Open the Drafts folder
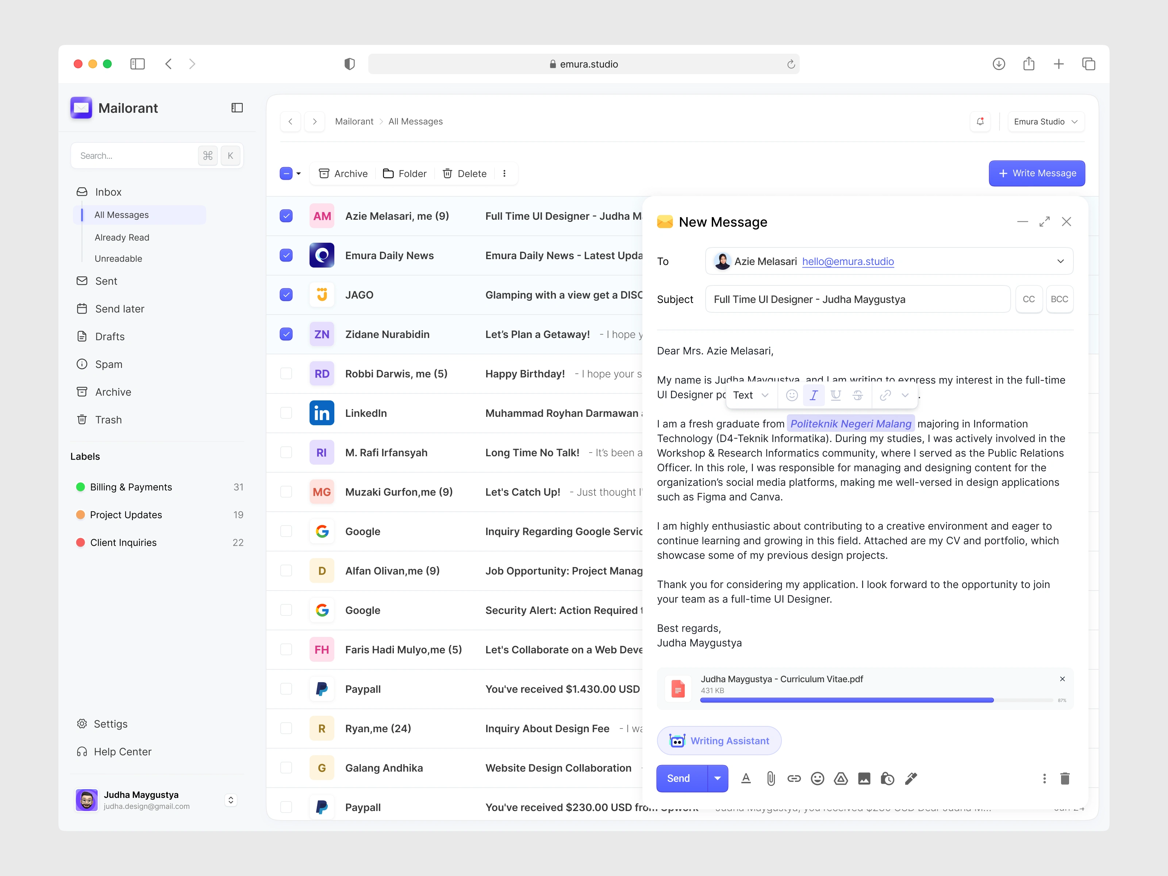This screenshot has width=1168, height=876. point(101,337)
